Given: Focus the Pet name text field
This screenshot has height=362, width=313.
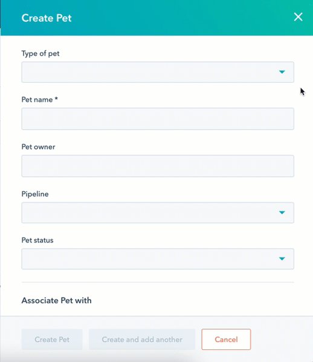Looking at the screenshot, I should (x=158, y=119).
